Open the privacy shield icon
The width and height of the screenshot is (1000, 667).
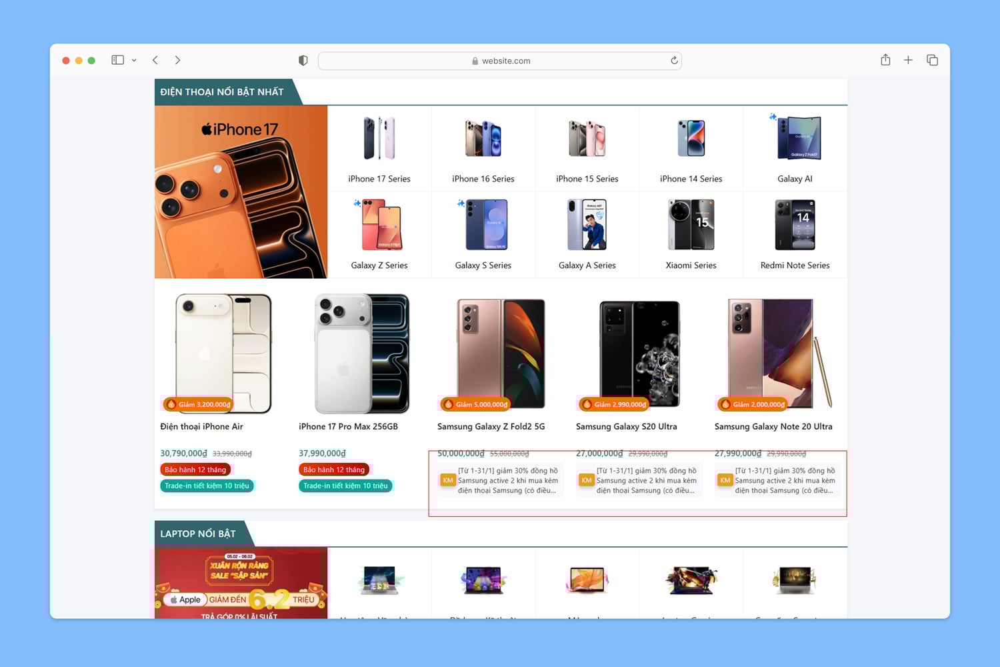(x=303, y=61)
